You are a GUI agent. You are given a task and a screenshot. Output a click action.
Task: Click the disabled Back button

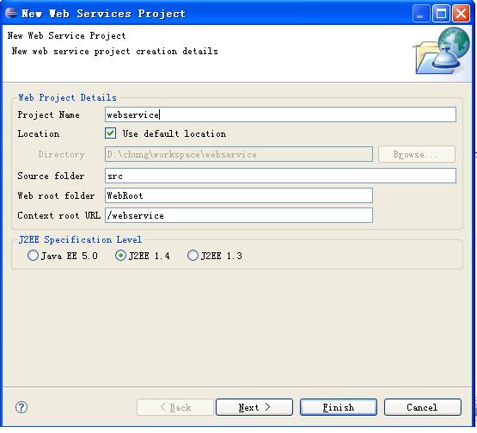click(175, 407)
